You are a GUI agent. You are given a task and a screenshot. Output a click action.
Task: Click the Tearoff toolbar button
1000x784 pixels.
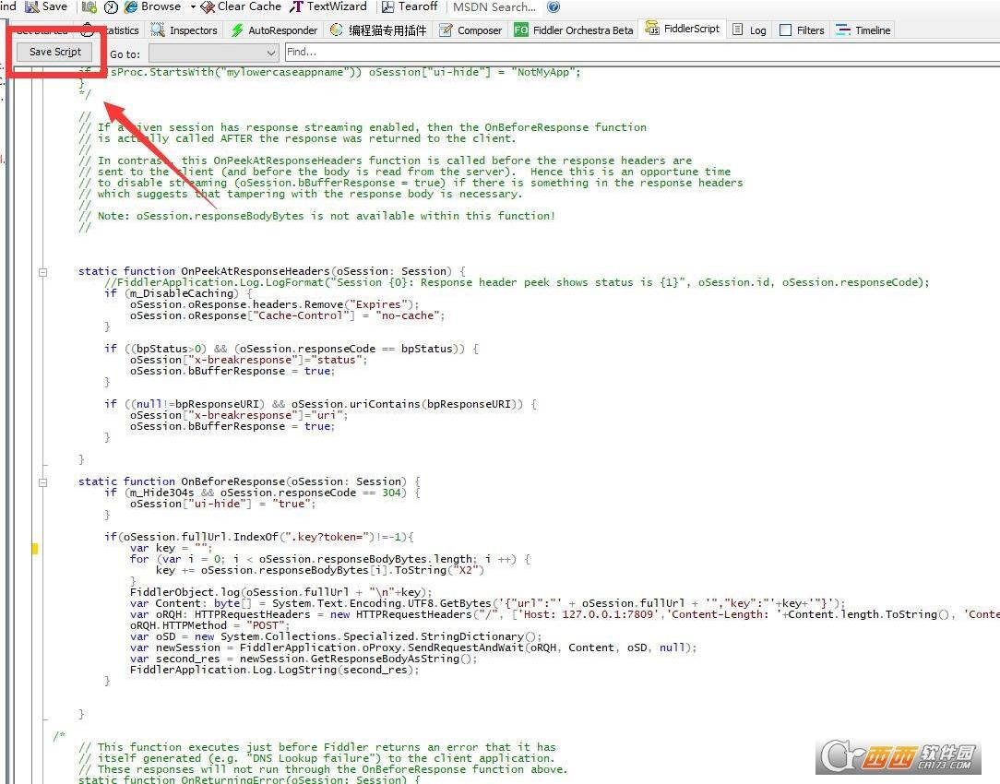[411, 6]
